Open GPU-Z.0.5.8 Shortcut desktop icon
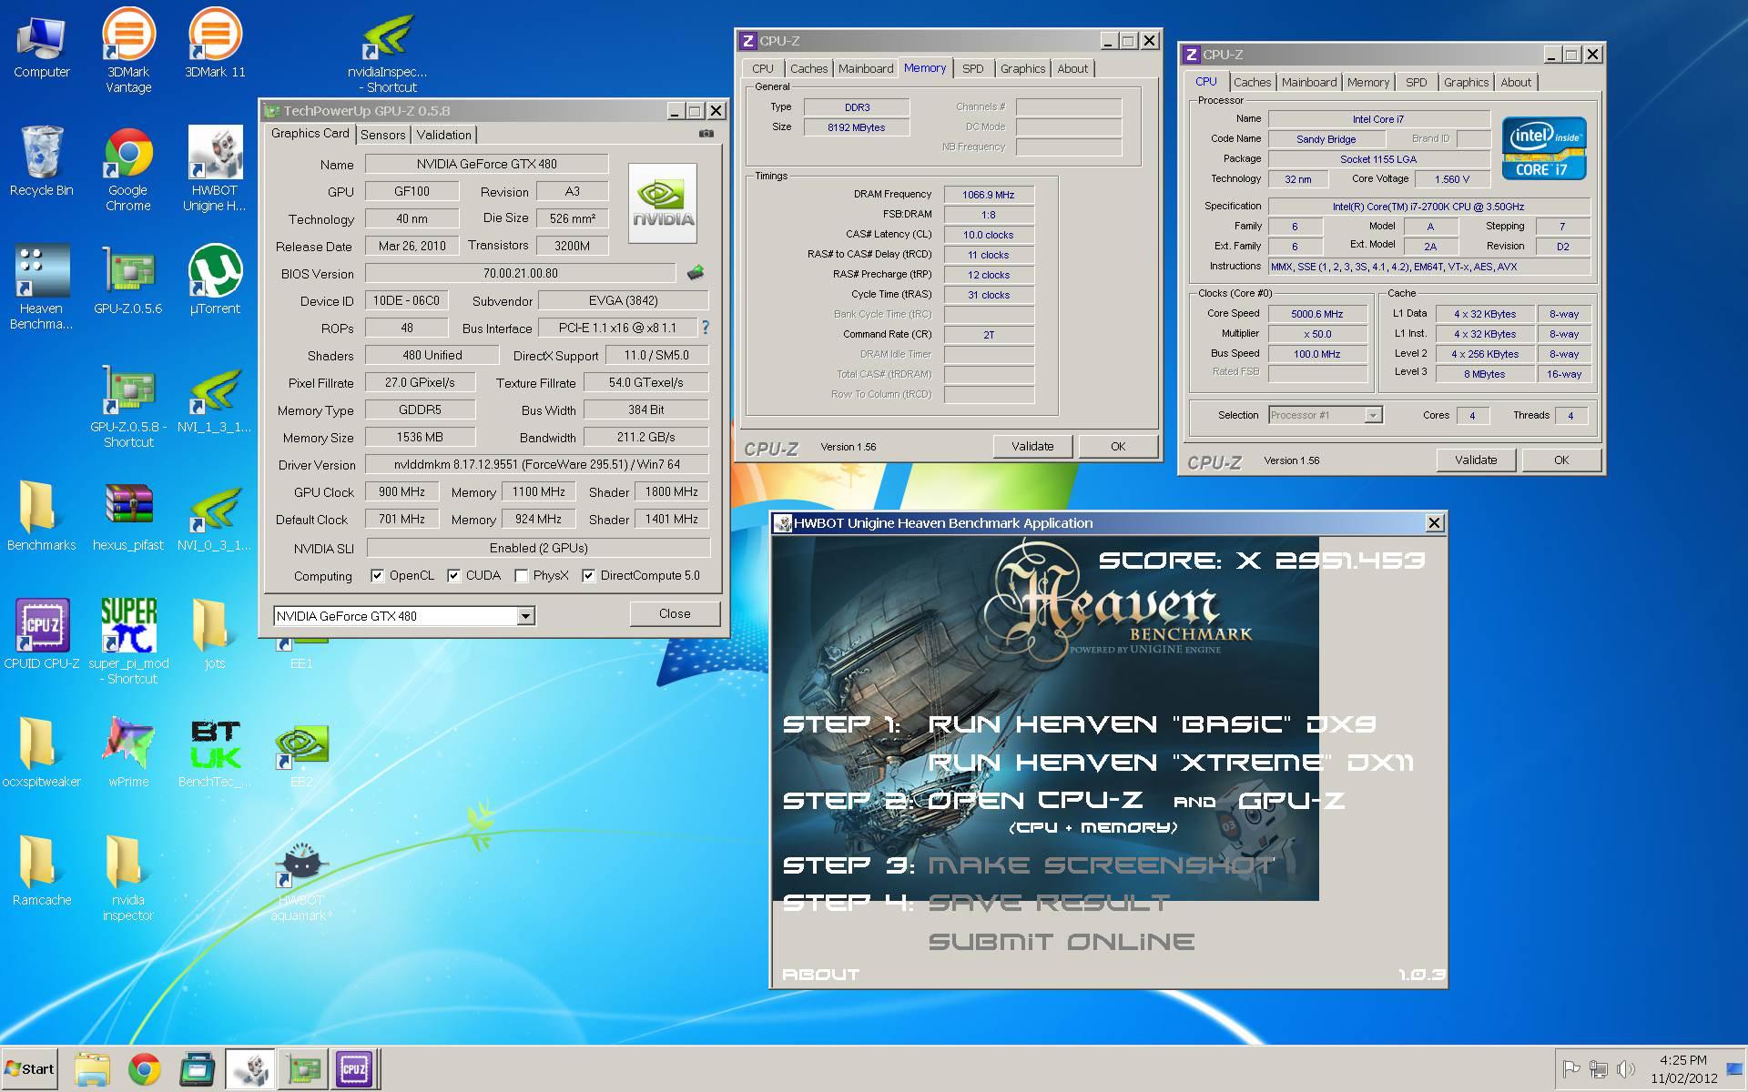 tap(128, 406)
